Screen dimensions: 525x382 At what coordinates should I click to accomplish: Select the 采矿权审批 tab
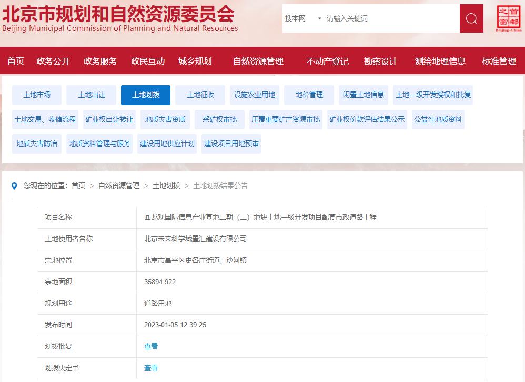pos(220,119)
